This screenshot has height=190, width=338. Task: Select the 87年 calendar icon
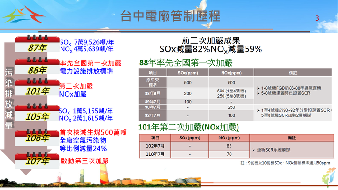[x=37, y=43]
